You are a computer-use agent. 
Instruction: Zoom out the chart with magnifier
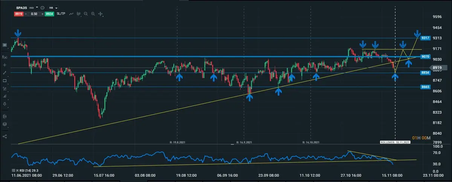[86, 14]
